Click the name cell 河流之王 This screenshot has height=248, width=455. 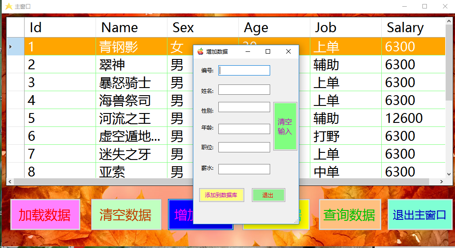click(x=131, y=118)
